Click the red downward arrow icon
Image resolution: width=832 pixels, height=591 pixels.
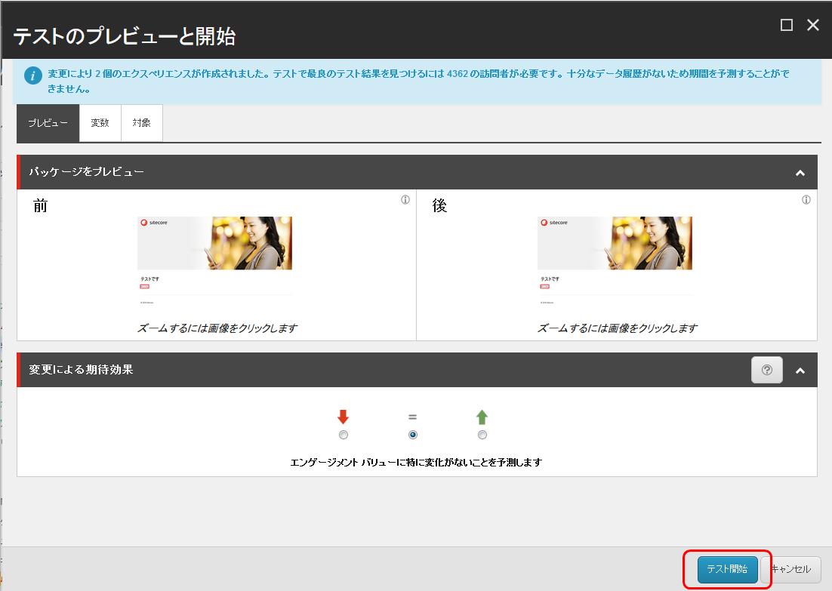coord(344,415)
